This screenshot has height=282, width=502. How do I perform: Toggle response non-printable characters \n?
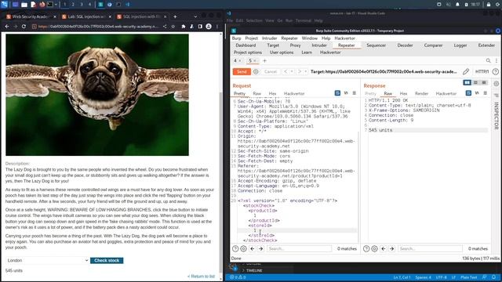click(477, 92)
